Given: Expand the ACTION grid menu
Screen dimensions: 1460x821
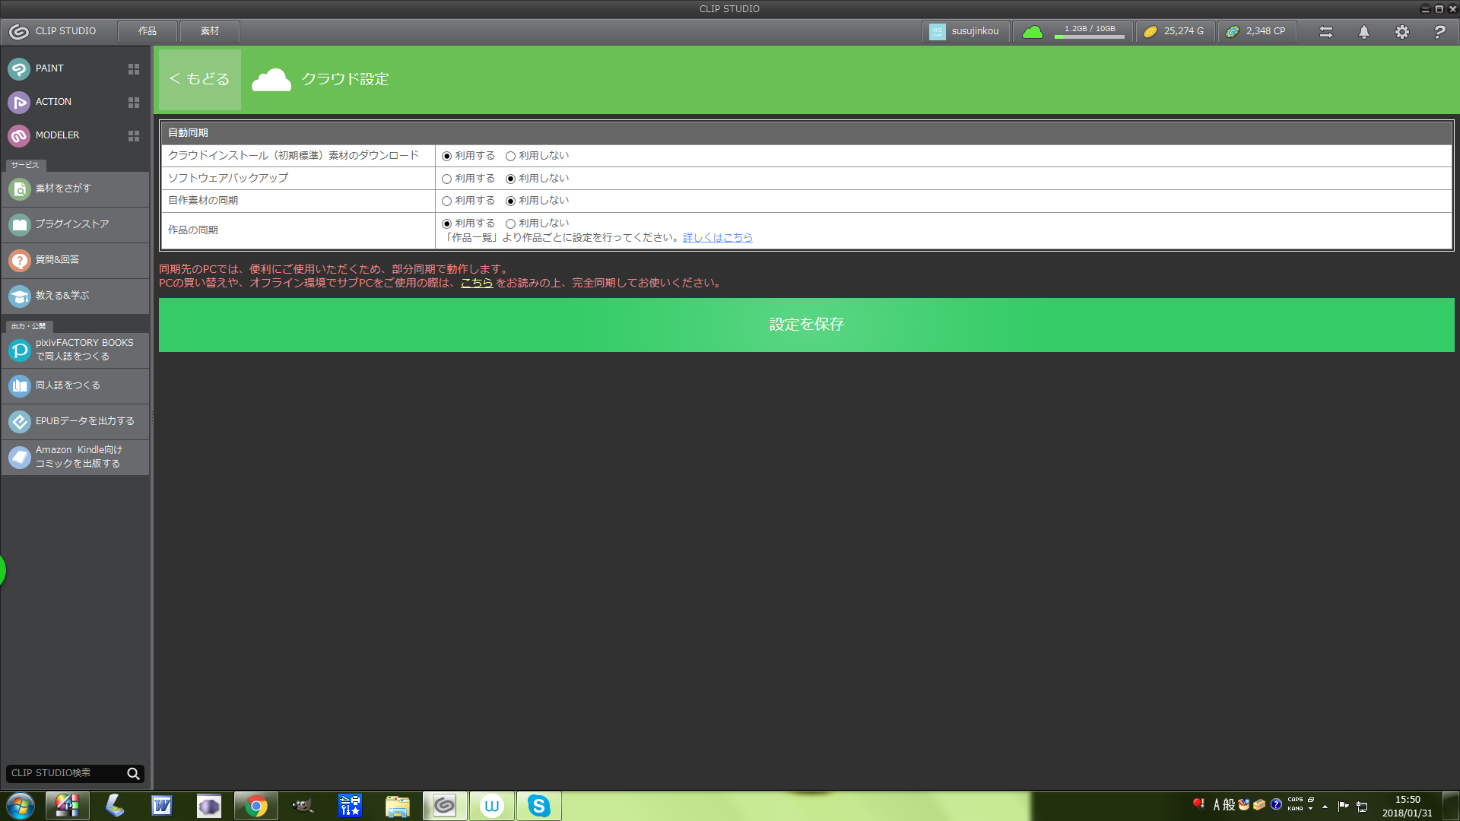Looking at the screenshot, I should tap(134, 103).
